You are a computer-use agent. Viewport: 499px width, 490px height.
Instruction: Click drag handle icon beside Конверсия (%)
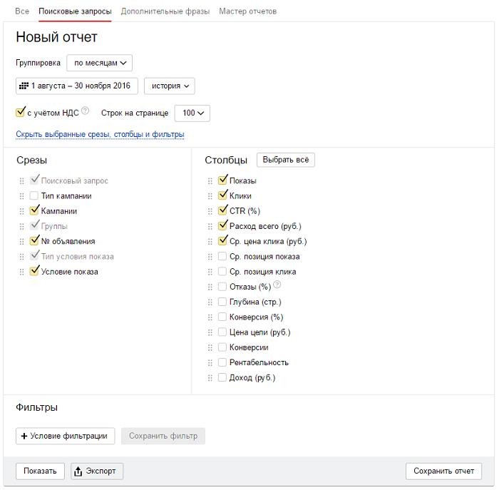(x=210, y=317)
